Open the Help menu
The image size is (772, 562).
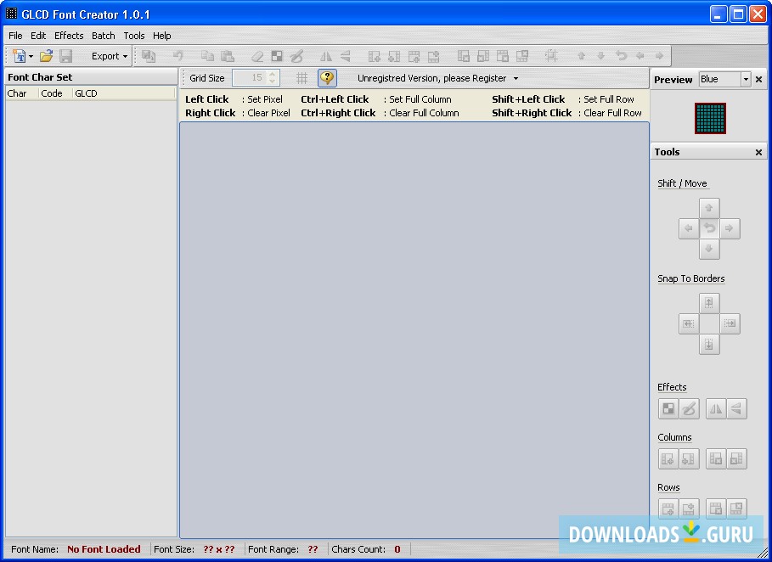point(161,36)
